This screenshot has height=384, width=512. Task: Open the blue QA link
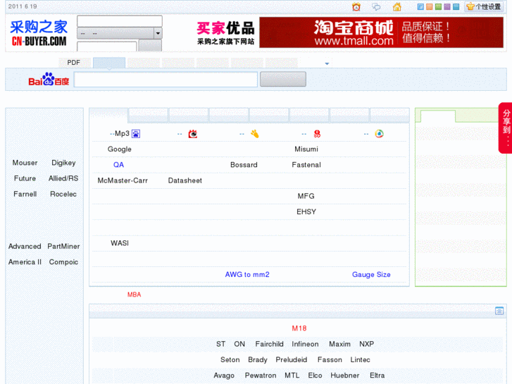point(118,165)
